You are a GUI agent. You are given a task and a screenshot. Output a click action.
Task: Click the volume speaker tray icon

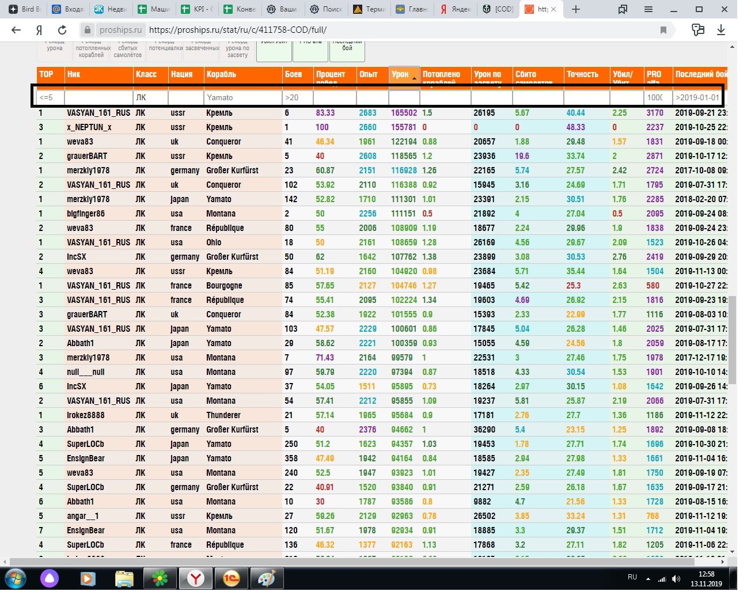click(676, 579)
